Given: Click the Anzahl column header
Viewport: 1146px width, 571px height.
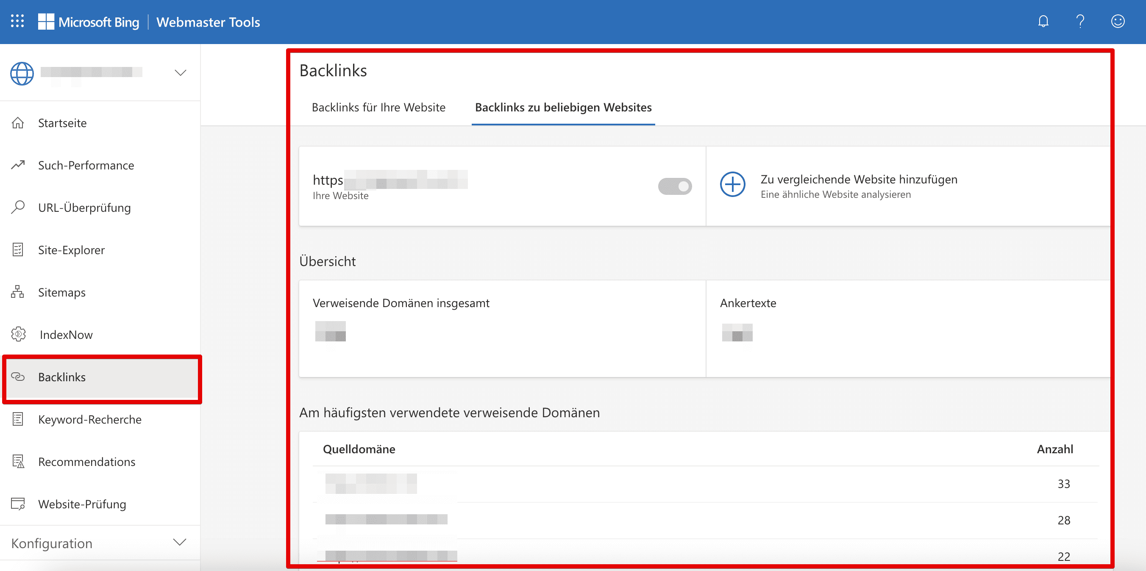Looking at the screenshot, I should tap(1055, 449).
